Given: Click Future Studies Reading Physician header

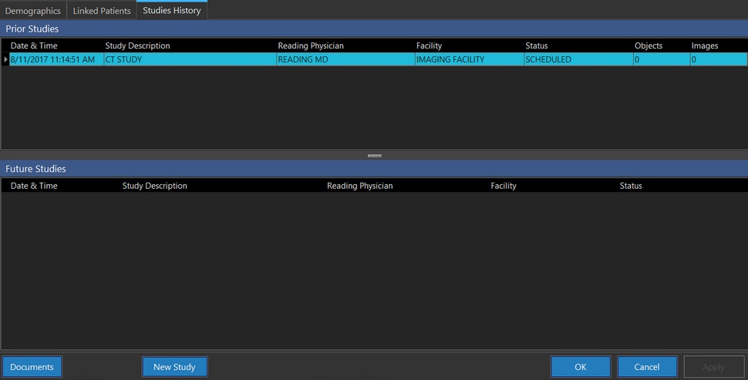Looking at the screenshot, I should point(359,186).
